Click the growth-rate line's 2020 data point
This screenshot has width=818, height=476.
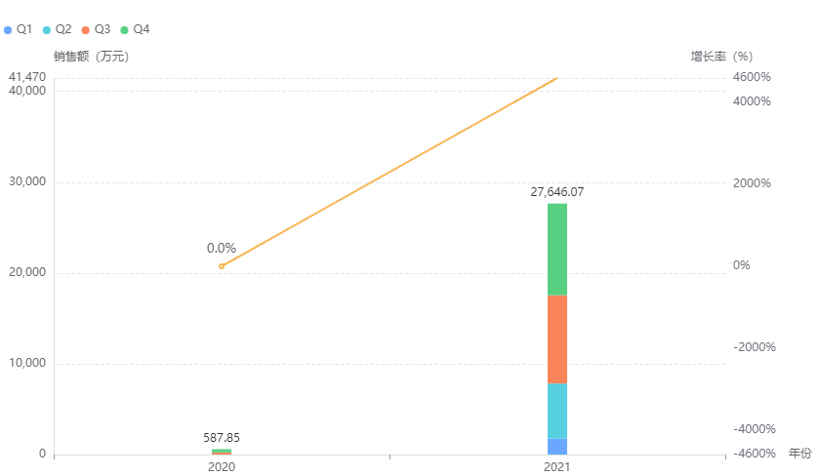pyautogui.click(x=222, y=266)
